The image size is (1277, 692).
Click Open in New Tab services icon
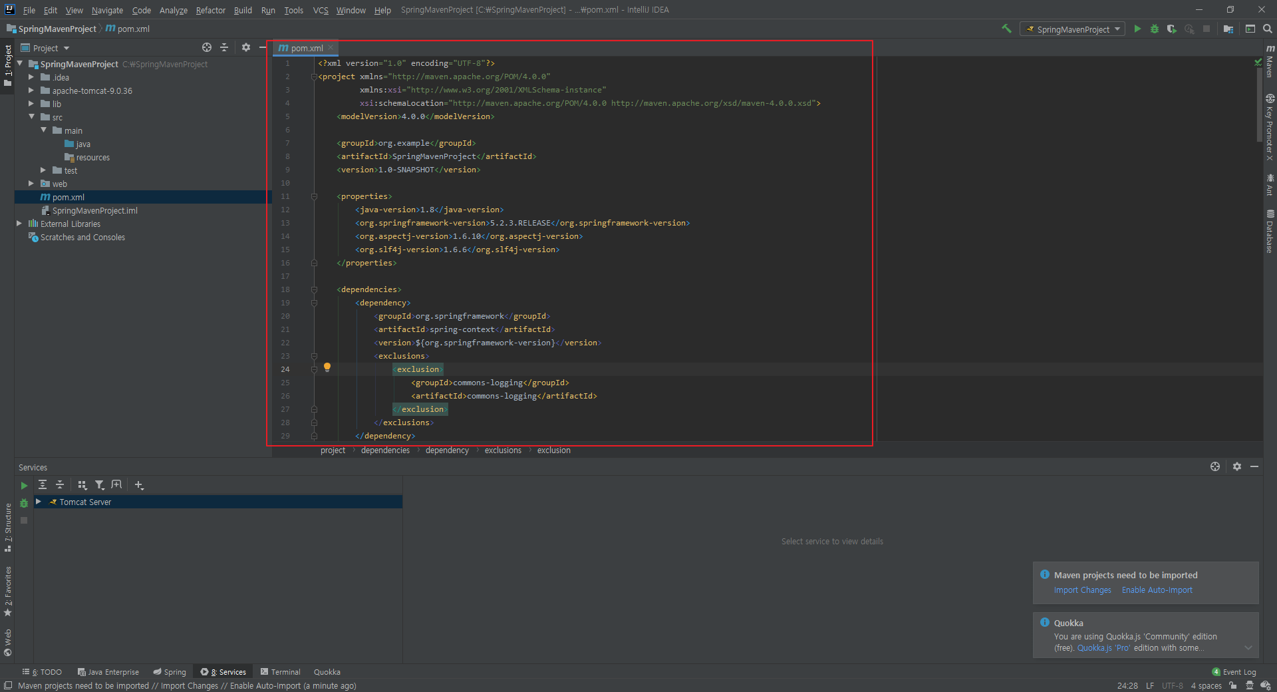(117, 485)
